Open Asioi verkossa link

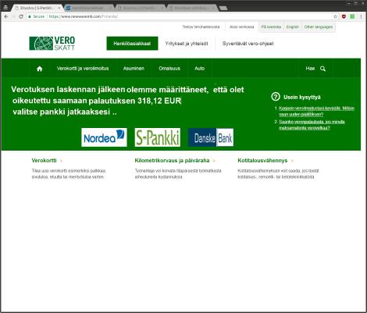pyautogui.click(x=241, y=27)
